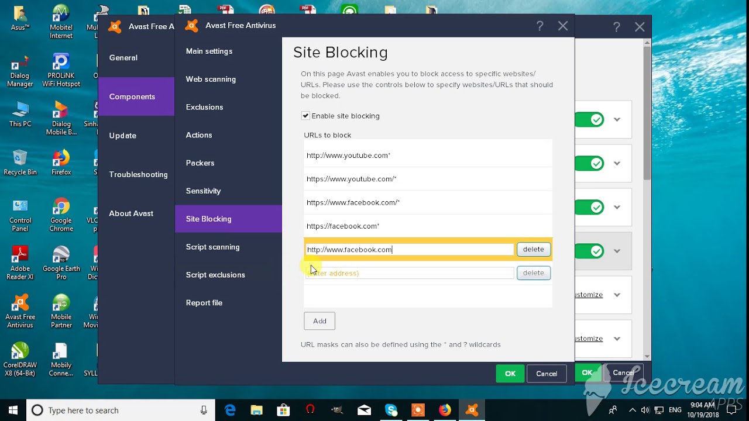This screenshot has width=749, height=421.
Task: Expand the chevron in the gray highlighted row
Action: (x=617, y=251)
